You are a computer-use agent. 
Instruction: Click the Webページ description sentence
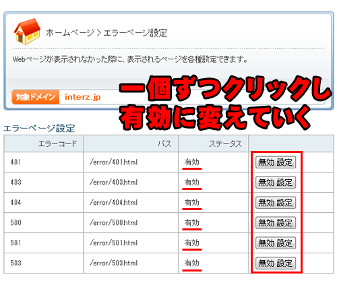coord(130,59)
